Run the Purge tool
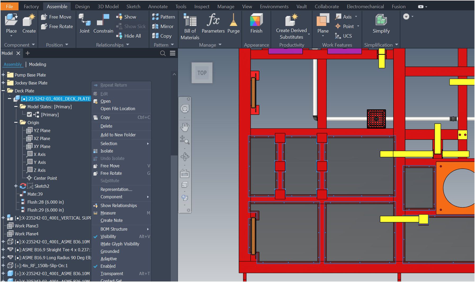This screenshot has width=475, height=282. point(233,24)
